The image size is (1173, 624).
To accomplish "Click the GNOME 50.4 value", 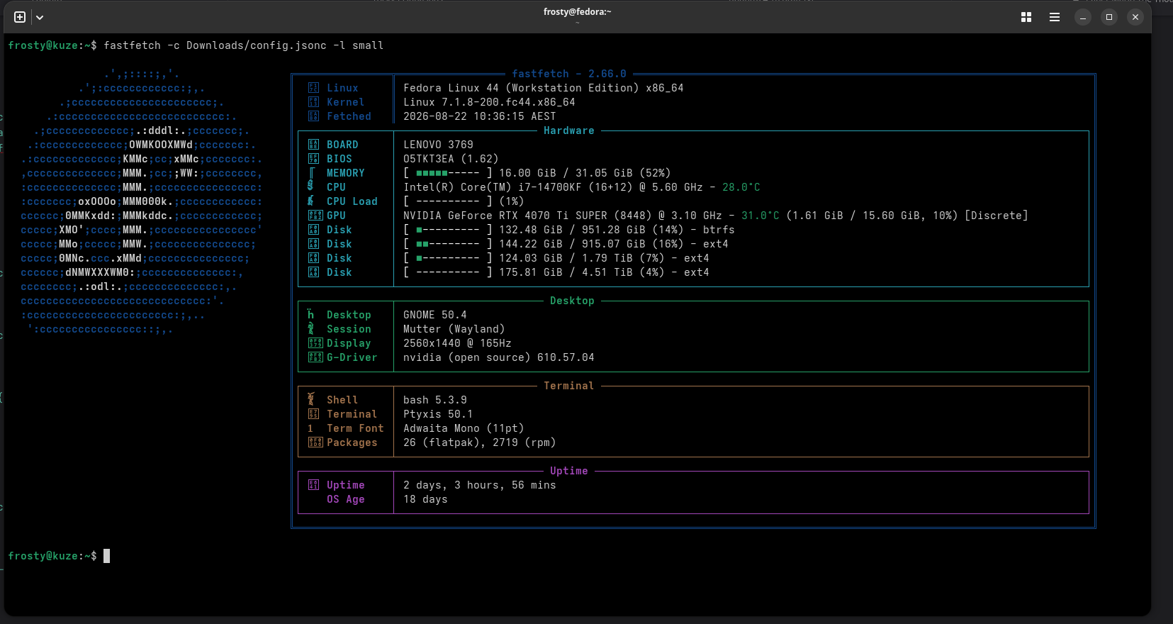I will pos(435,315).
